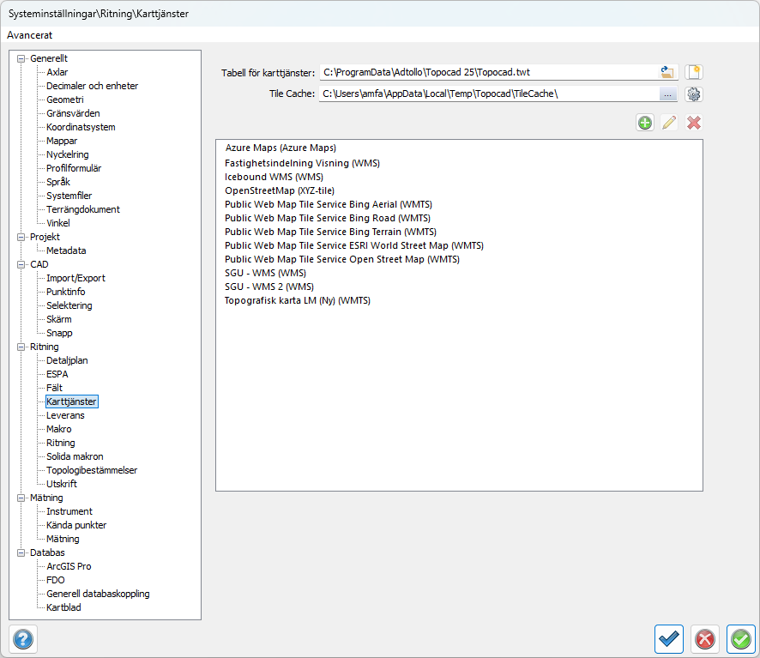The height and width of the screenshot is (658, 760).
Task: Collapse the Generellt tree node
Action: 21,58
